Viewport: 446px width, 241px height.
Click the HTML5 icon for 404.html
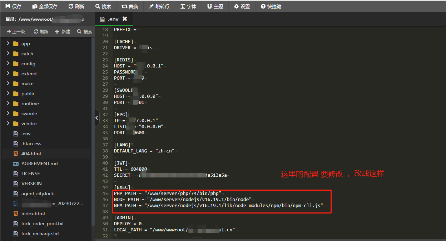pyautogui.click(x=15, y=154)
